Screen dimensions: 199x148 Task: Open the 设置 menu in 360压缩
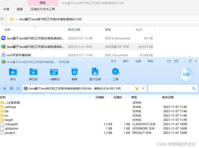point(138,61)
